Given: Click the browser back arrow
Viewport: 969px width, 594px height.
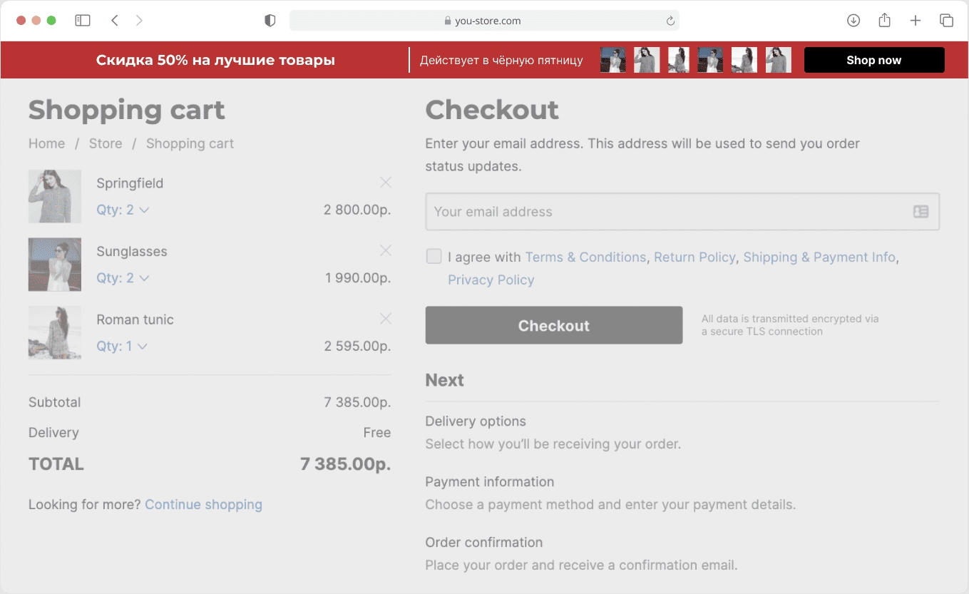Looking at the screenshot, I should coord(114,21).
